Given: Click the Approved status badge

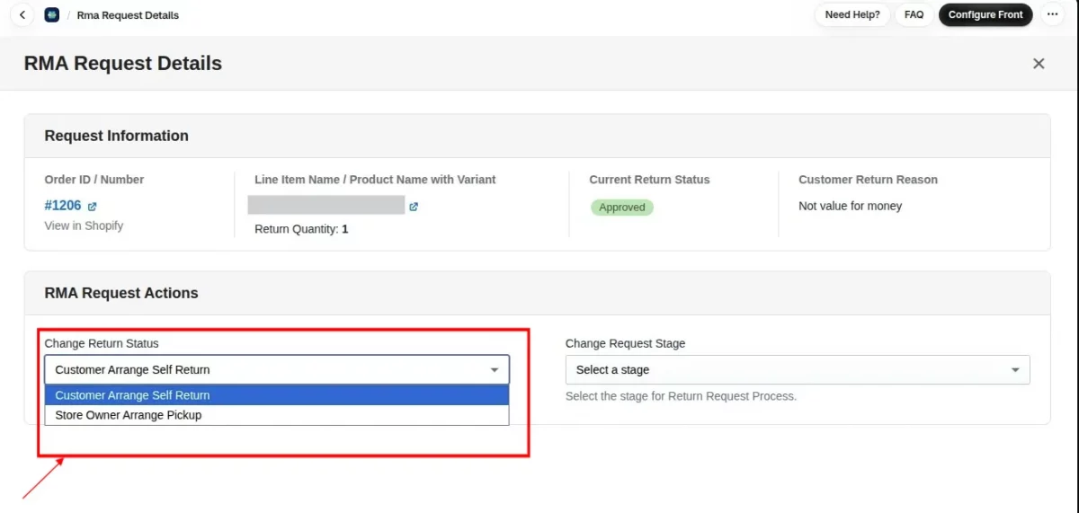Looking at the screenshot, I should click(x=622, y=208).
